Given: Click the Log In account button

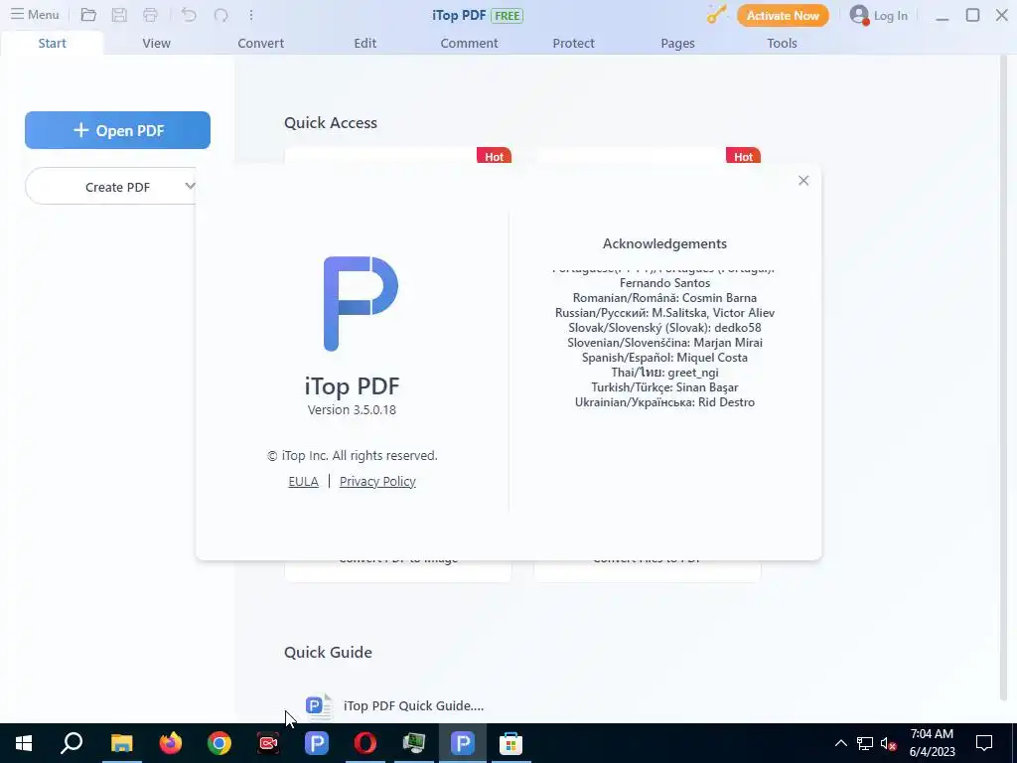Looking at the screenshot, I should point(879,15).
